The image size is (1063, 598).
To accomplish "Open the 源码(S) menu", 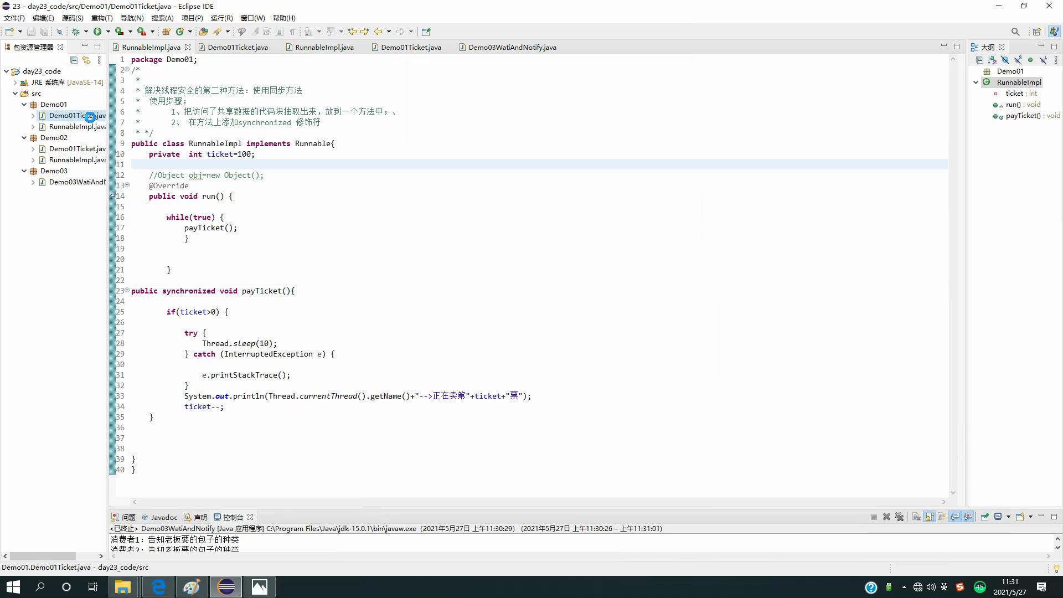I will click(72, 18).
